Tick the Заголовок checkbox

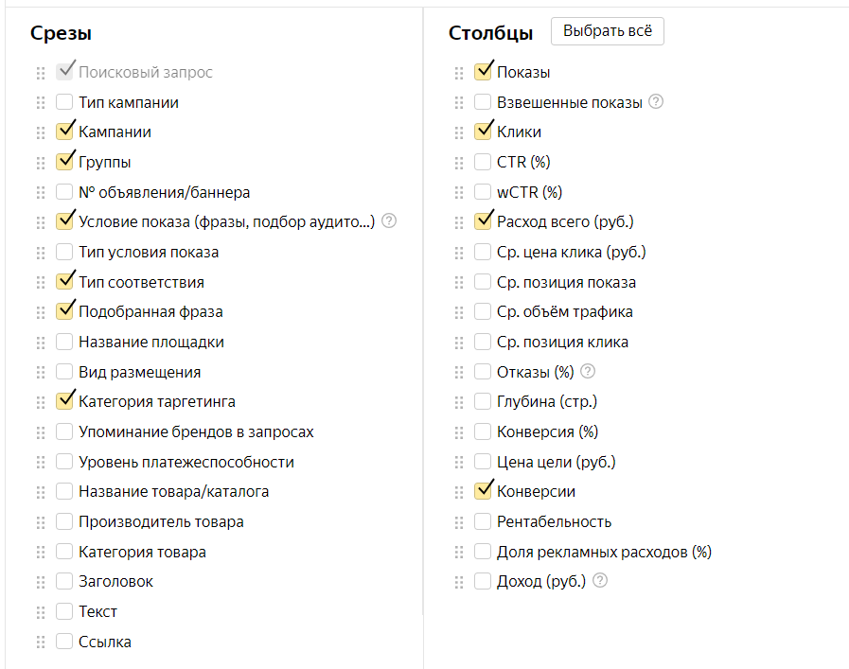[64, 581]
